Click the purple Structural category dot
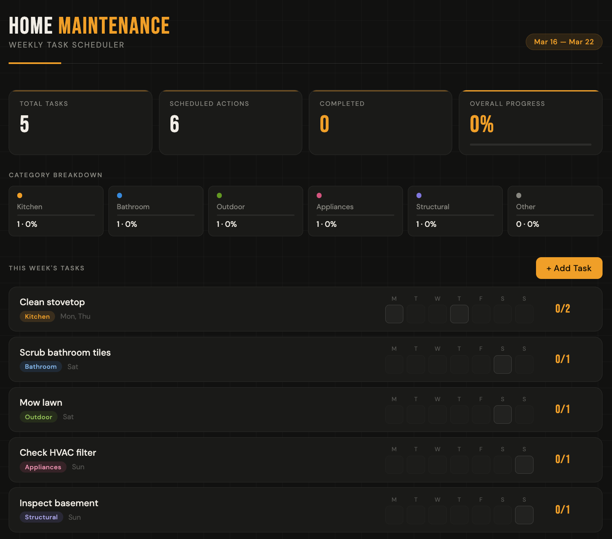Image resolution: width=612 pixels, height=539 pixels. click(419, 196)
